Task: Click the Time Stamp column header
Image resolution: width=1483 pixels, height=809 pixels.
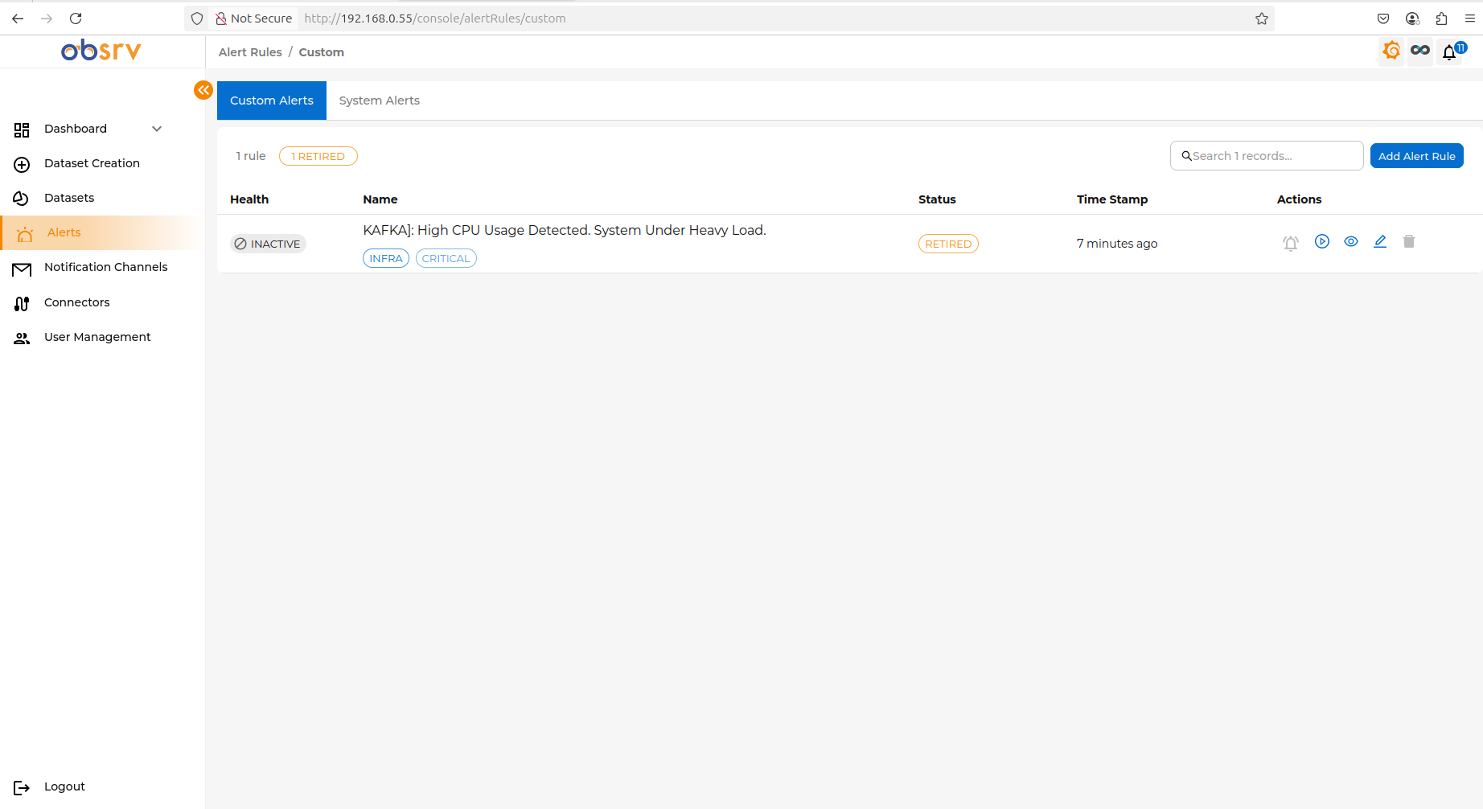Action: (x=1112, y=199)
